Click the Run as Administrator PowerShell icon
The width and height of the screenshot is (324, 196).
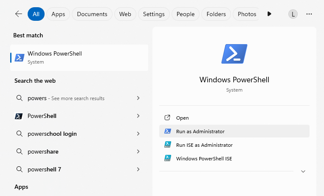point(168,131)
